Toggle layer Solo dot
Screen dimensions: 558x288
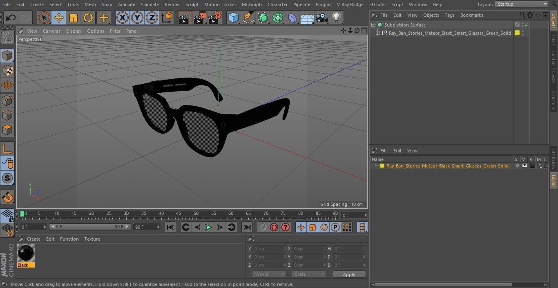pyautogui.click(x=517, y=166)
